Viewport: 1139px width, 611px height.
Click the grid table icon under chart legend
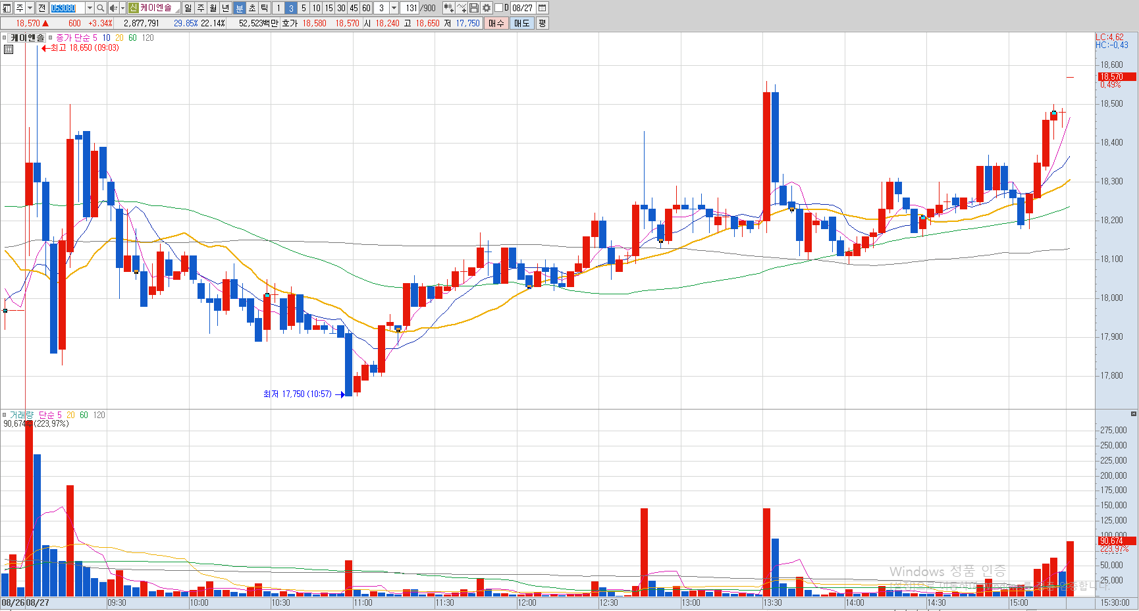[9, 49]
